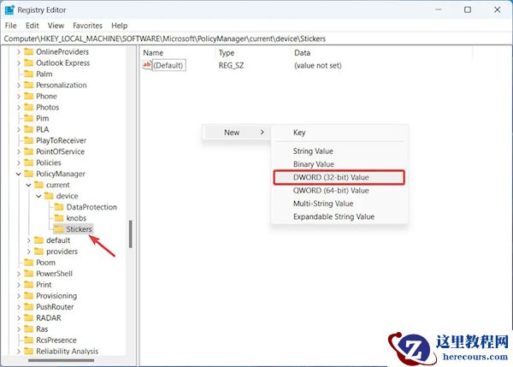Click the Pim folder icon
Screen dimensions: 513x367
coord(29,119)
